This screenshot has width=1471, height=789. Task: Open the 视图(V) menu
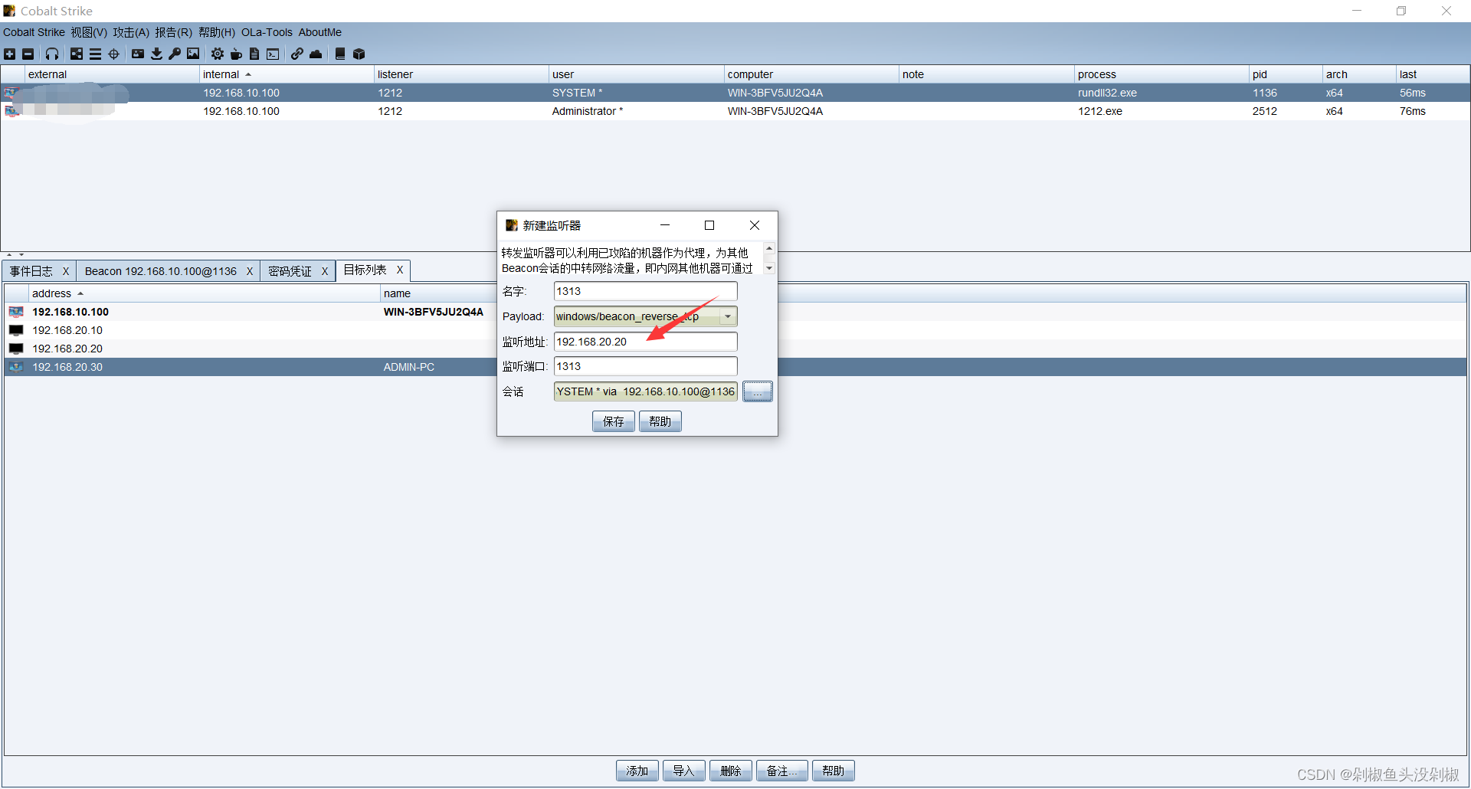point(89,32)
